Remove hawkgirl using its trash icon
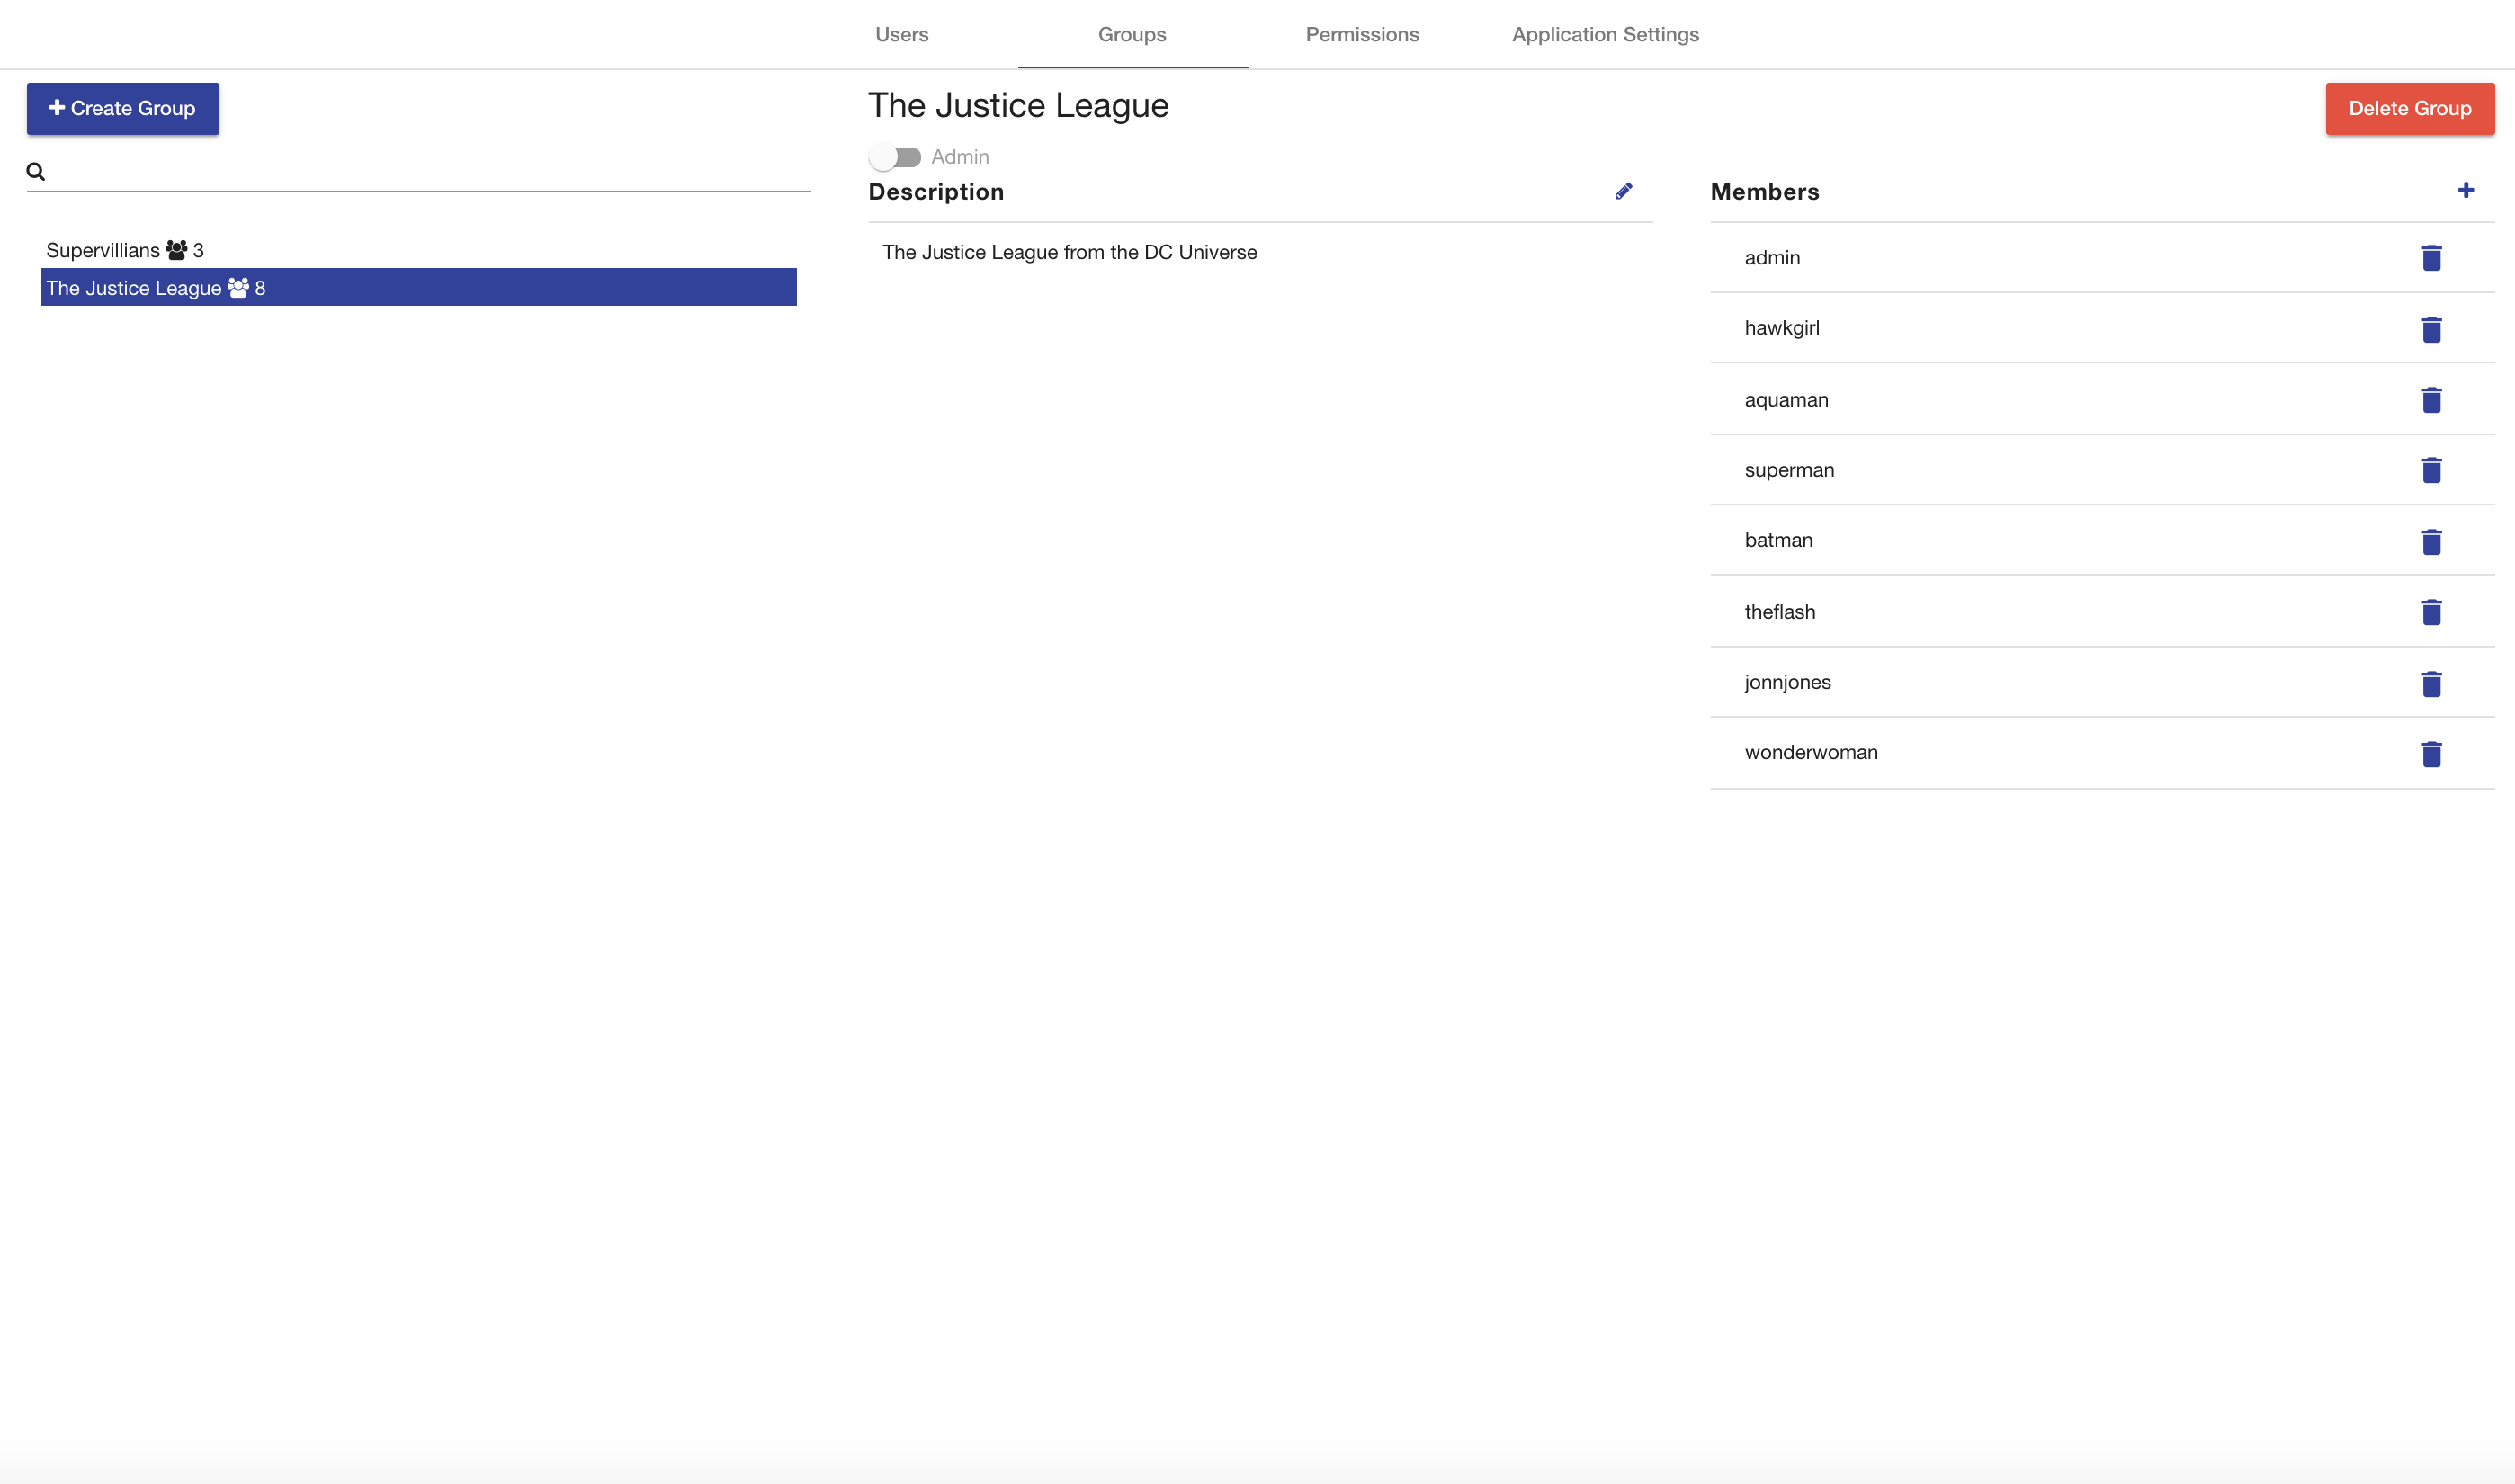Viewport: 2515px width, 1484px height. (x=2432, y=329)
